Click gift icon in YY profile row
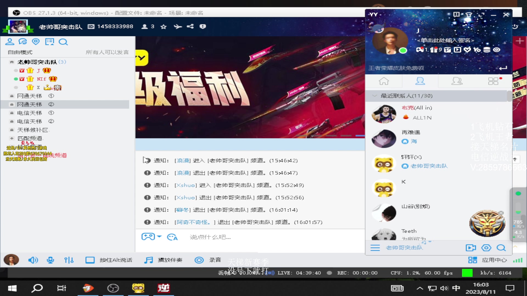The image size is (527, 296). (x=434, y=50)
